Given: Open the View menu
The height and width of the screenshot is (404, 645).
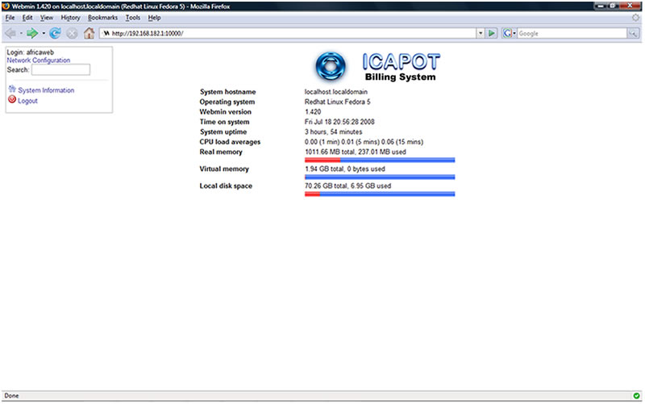Looking at the screenshot, I should coord(47,18).
